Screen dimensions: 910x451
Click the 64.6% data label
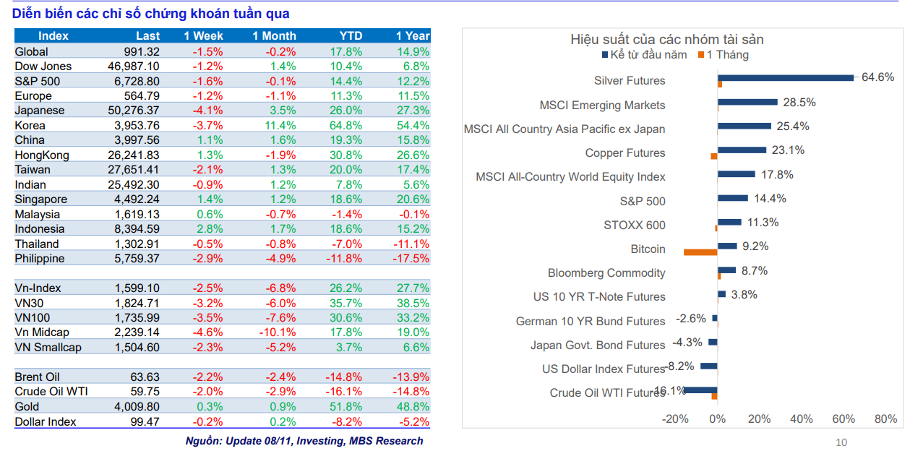pos(877,77)
